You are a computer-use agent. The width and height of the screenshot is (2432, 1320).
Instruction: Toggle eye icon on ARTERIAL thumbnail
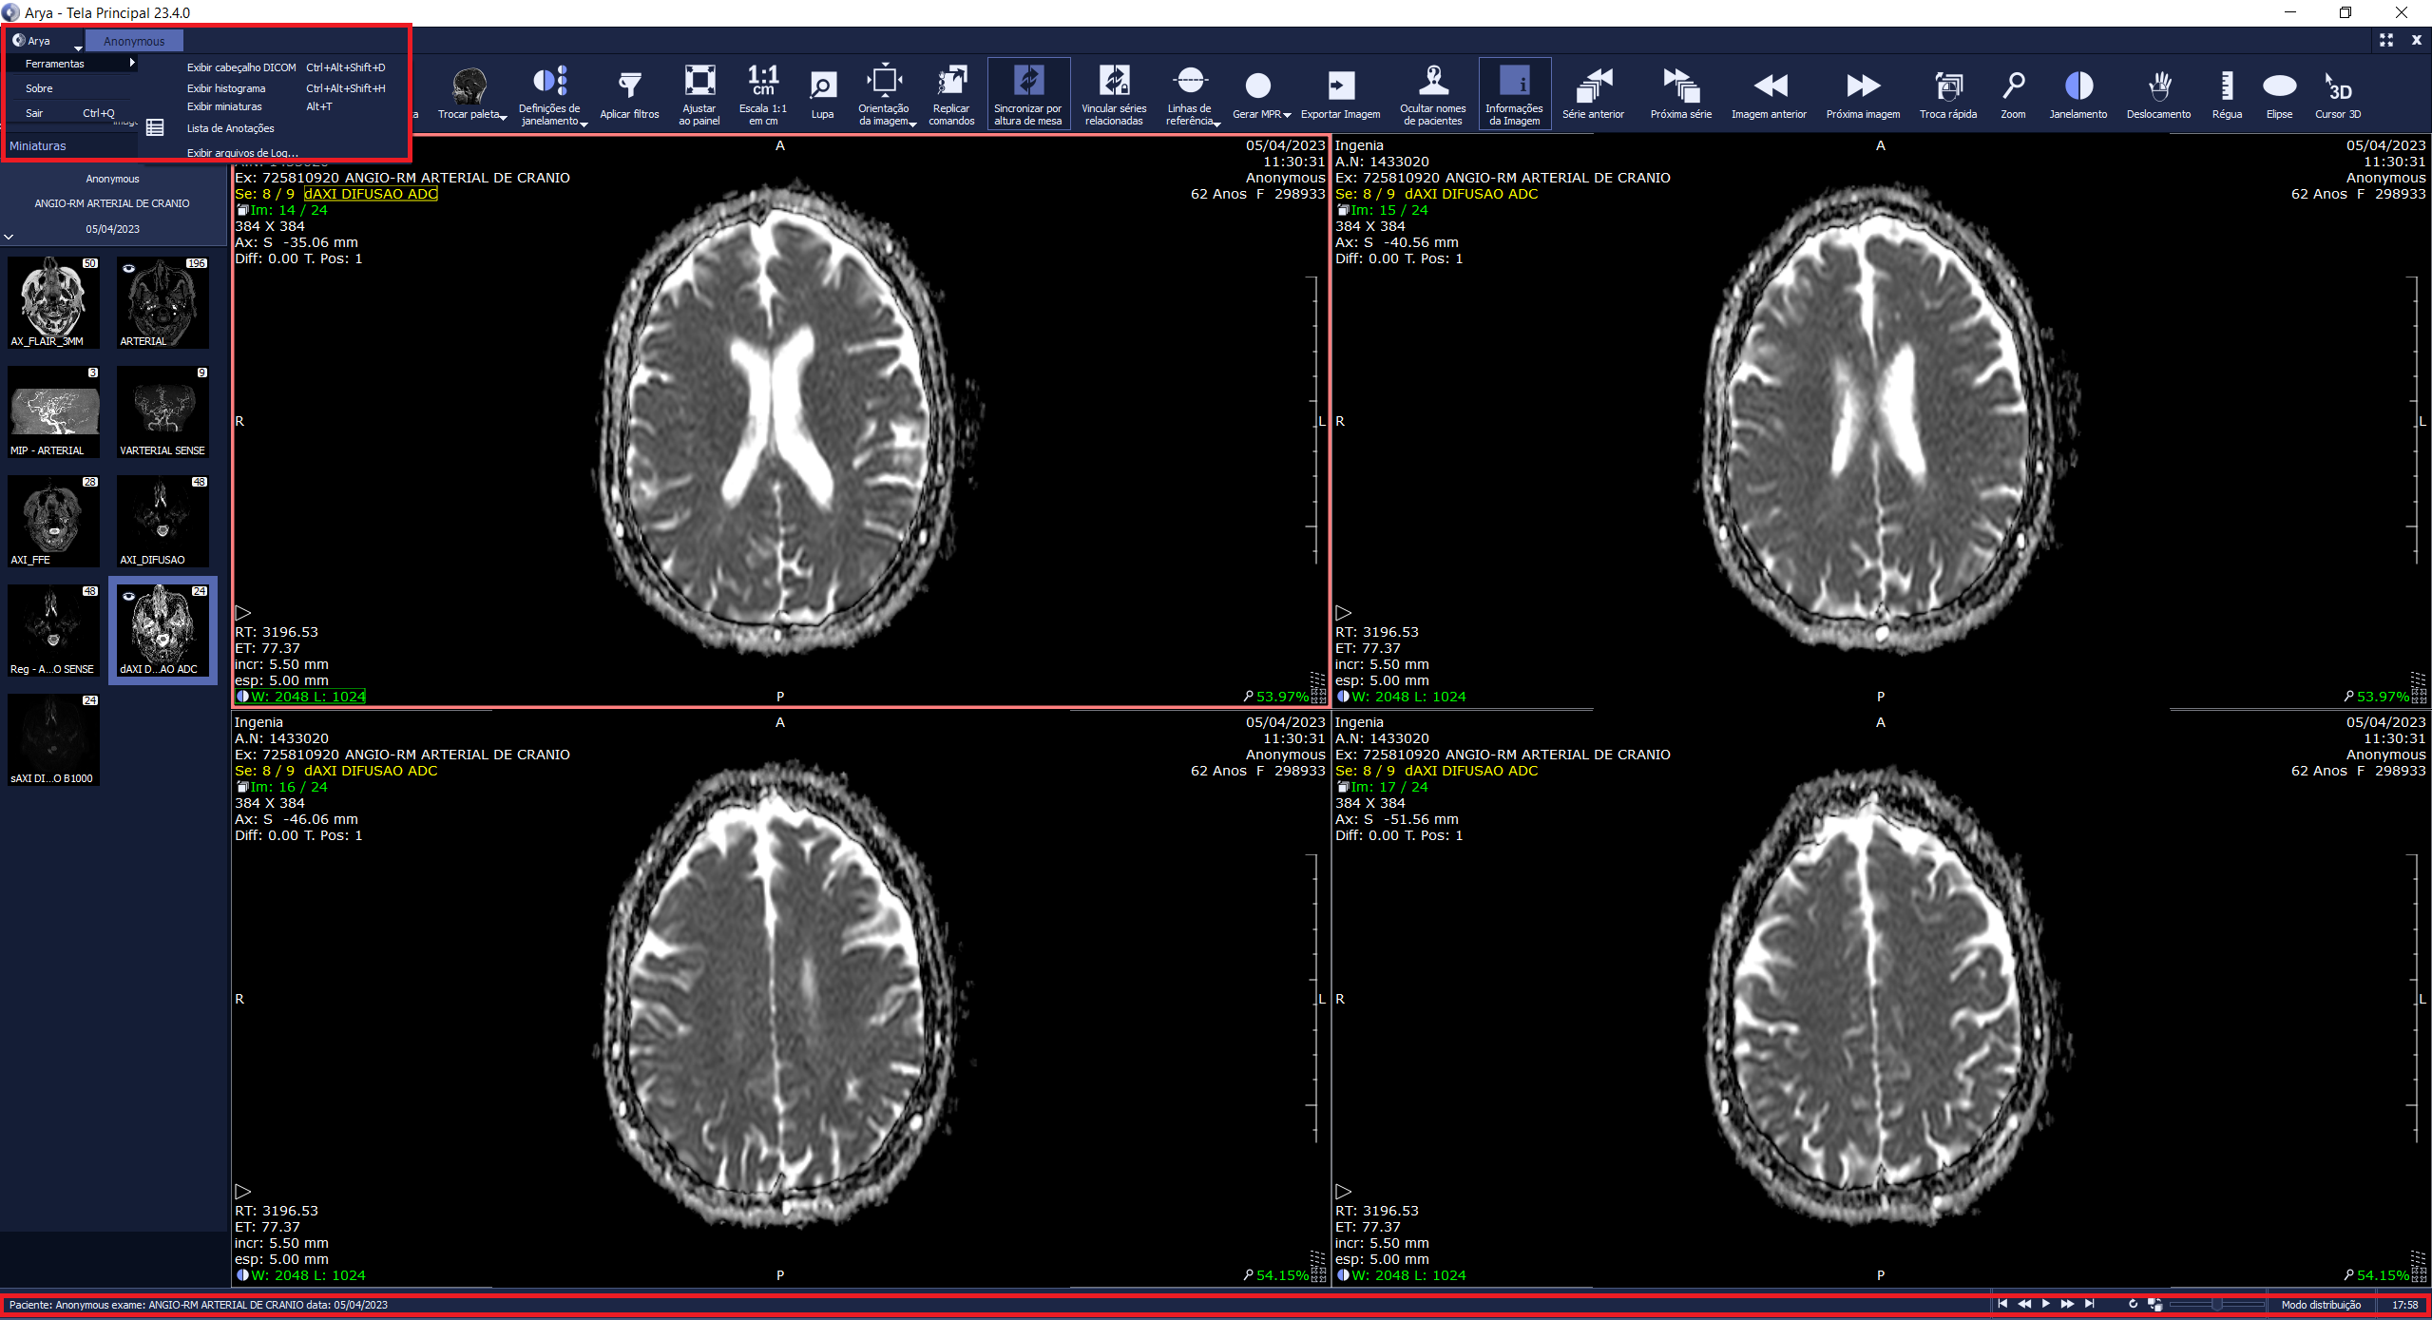128,268
